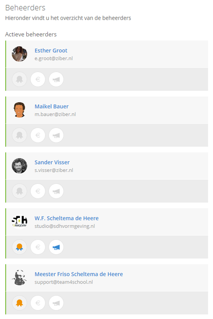Toggle the megaphone icon for Esther Groot

(56, 79)
